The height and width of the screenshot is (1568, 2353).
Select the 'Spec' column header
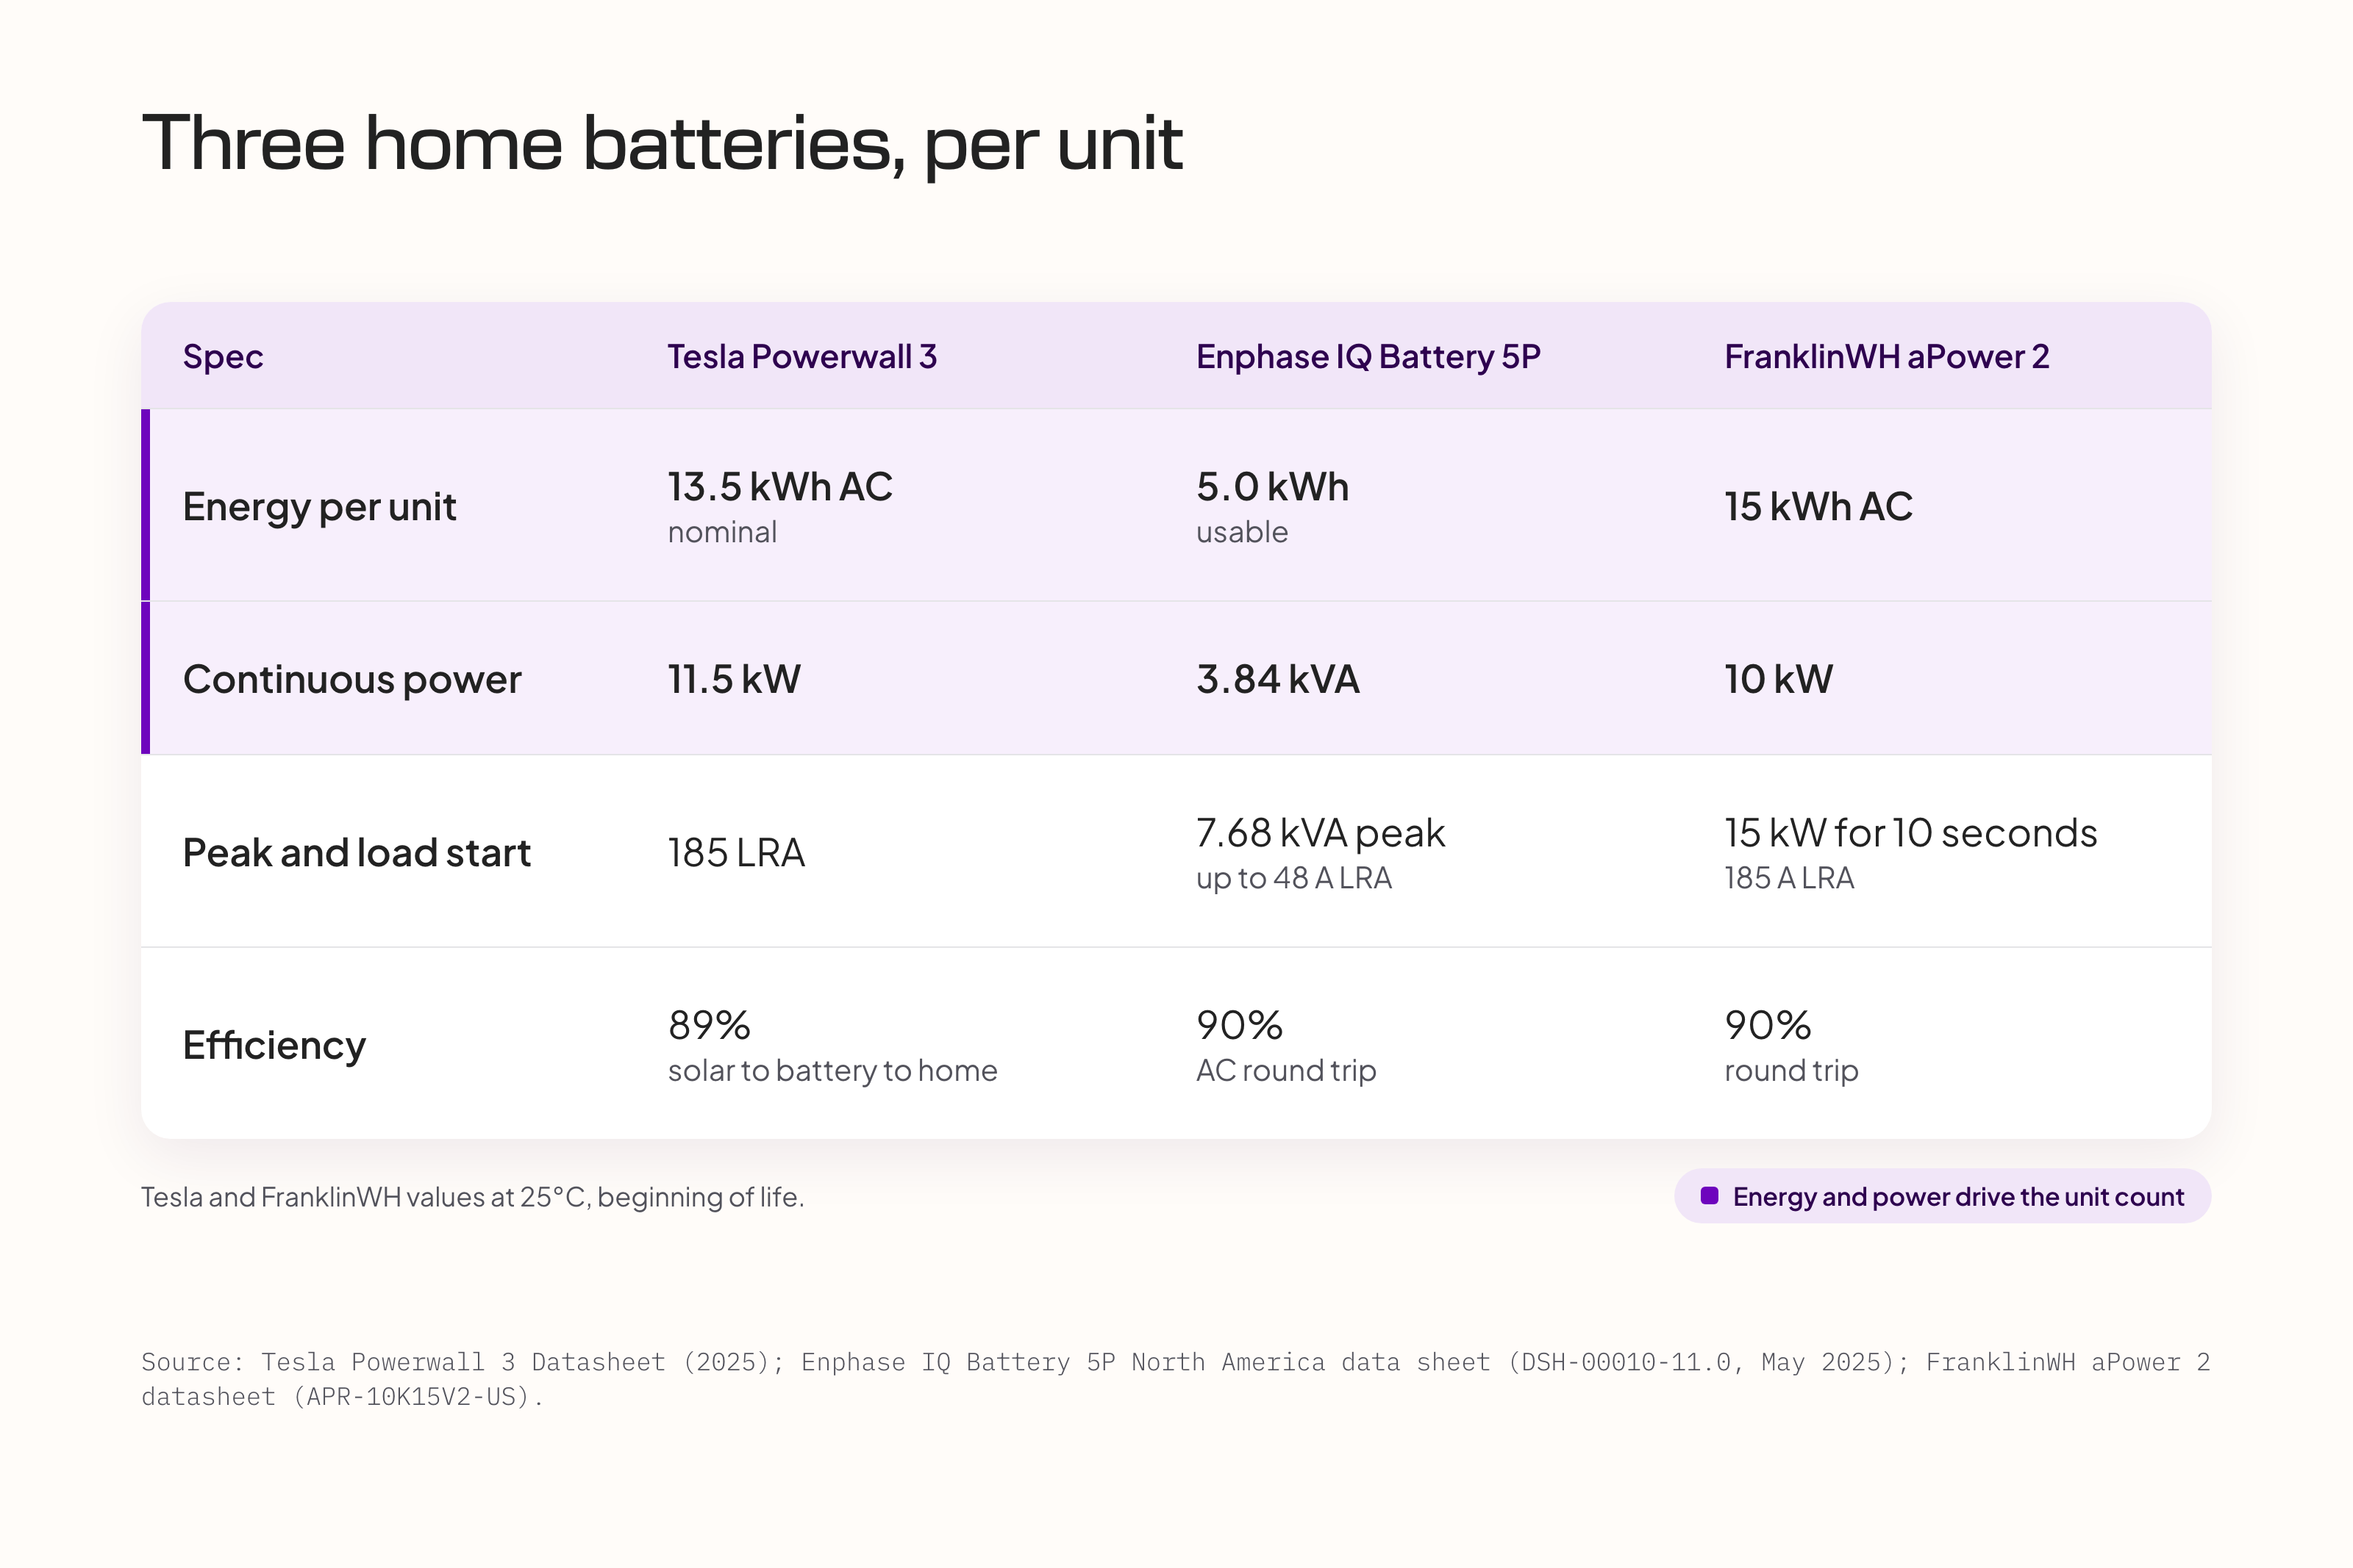coord(223,356)
